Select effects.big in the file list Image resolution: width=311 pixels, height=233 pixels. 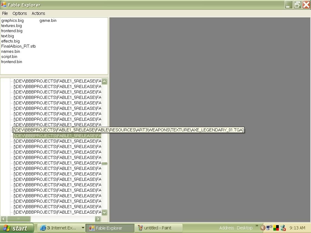click(10, 41)
